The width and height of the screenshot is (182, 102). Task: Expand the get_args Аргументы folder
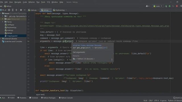point(3,16)
